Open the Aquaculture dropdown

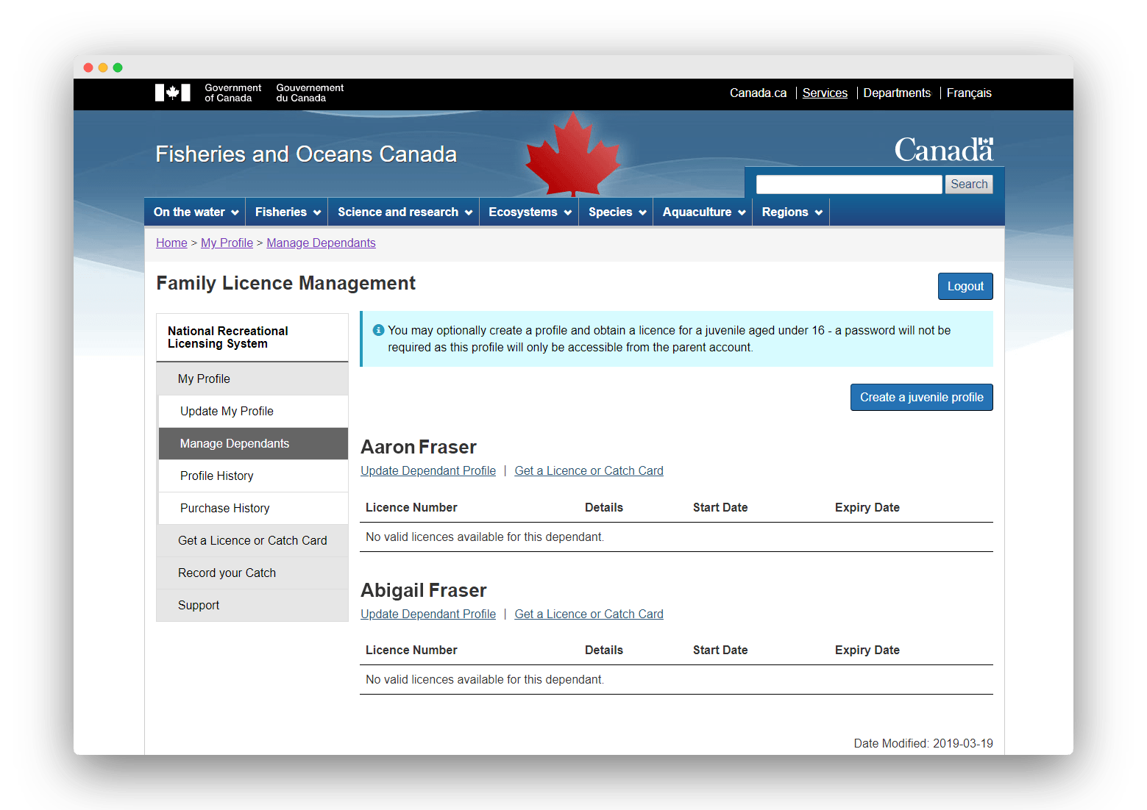point(703,212)
